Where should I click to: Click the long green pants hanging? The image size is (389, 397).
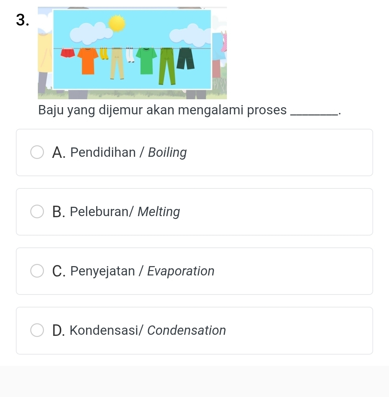[x=167, y=65]
